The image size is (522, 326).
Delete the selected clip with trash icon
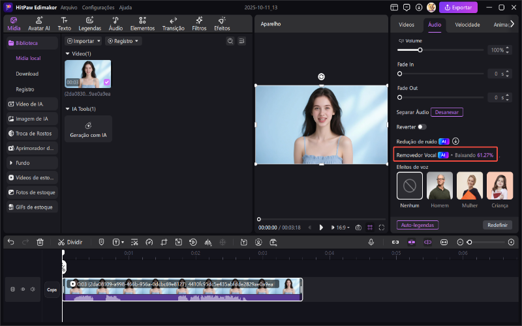pos(40,242)
